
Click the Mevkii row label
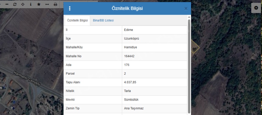[x=70, y=100]
